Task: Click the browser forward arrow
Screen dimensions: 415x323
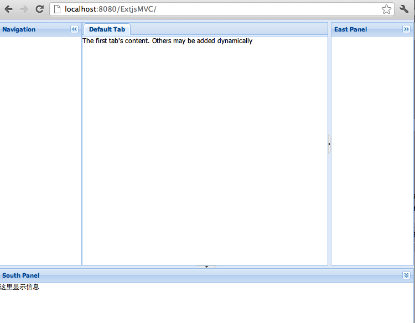Action: [24, 9]
